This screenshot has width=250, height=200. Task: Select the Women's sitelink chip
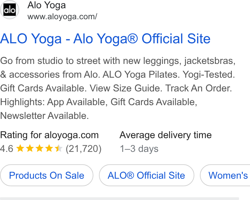tap(225, 175)
